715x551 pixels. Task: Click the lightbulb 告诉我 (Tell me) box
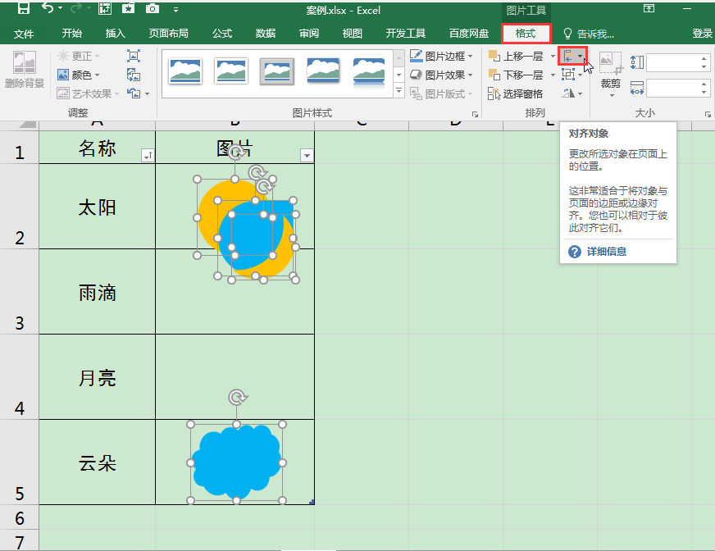(x=590, y=34)
